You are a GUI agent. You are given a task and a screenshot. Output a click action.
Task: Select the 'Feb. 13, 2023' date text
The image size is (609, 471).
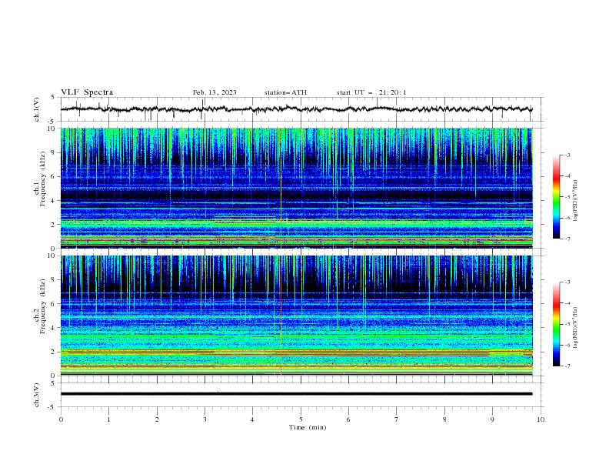tap(215, 92)
